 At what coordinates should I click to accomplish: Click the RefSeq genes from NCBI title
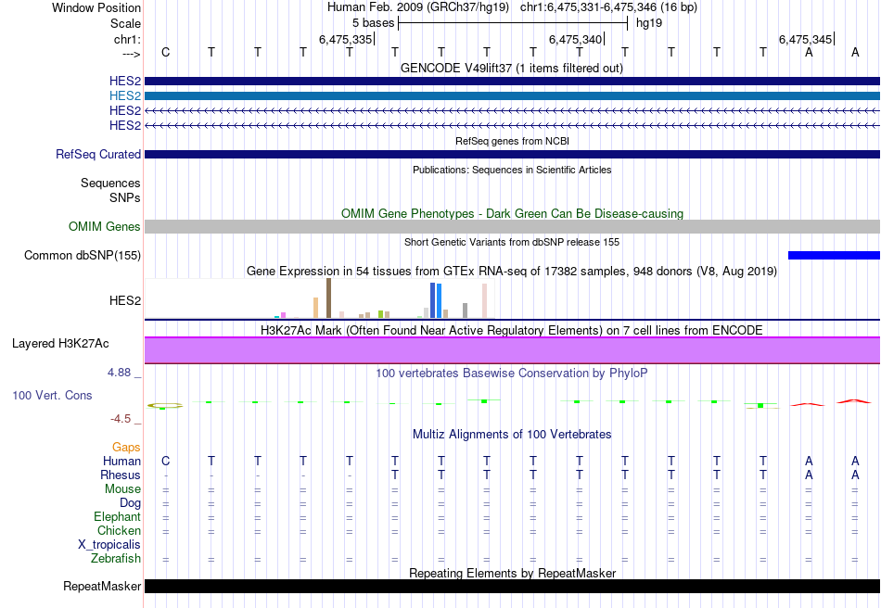click(512, 142)
